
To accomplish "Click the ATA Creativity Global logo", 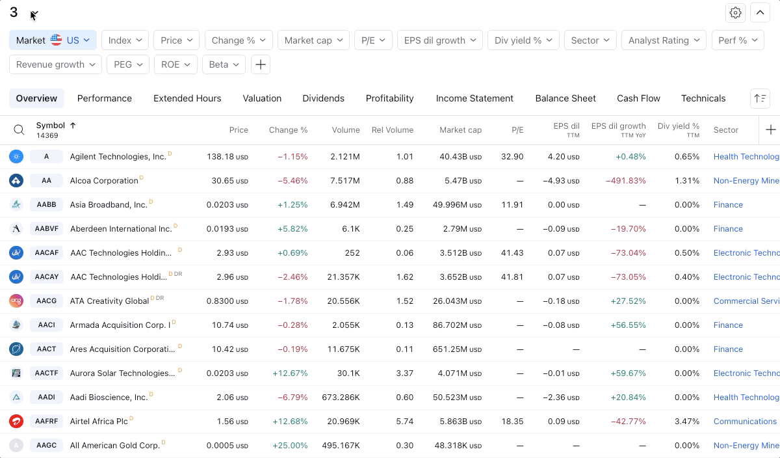I will 16,301.
